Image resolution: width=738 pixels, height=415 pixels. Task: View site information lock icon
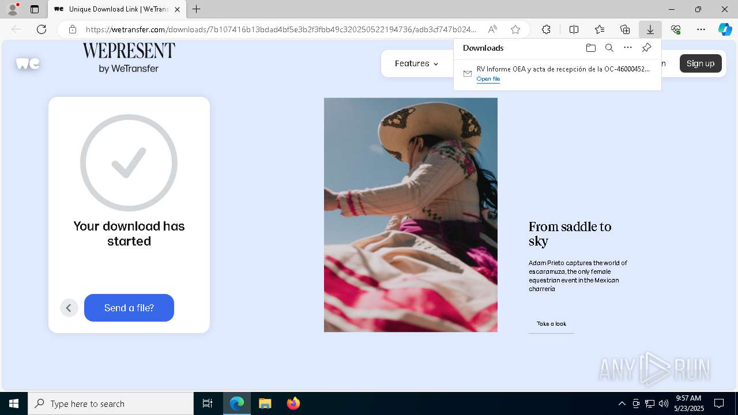click(73, 29)
